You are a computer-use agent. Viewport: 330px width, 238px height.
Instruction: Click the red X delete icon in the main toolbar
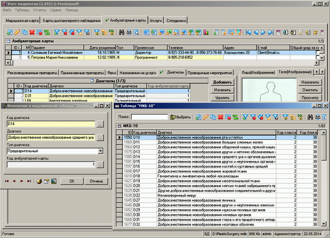(x=32, y=32)
